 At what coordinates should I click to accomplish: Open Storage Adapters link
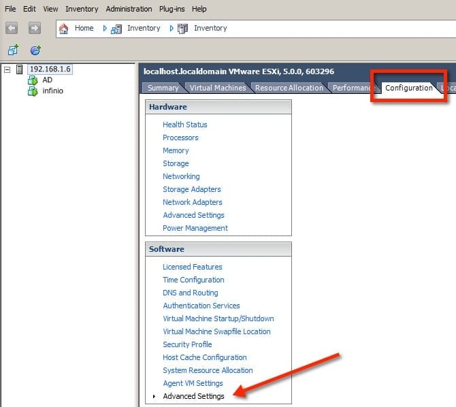(x=192, y=189)
